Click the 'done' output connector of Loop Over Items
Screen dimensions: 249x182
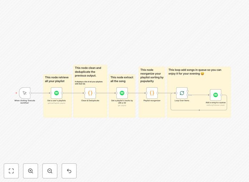point(188,91)
